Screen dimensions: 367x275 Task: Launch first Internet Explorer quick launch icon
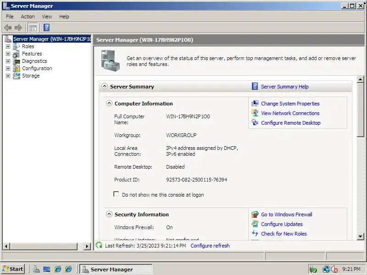(58, 269)
